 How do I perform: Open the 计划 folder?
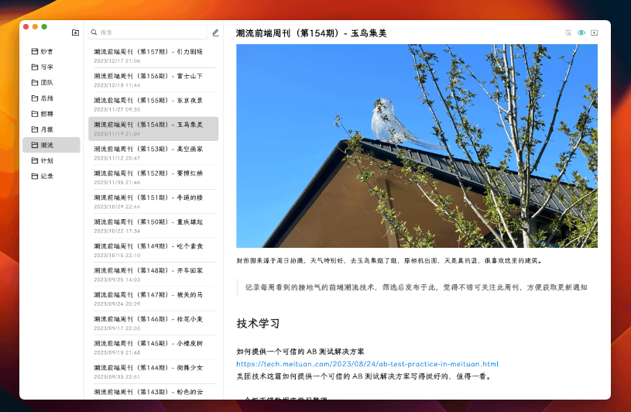tap(51, 160)
